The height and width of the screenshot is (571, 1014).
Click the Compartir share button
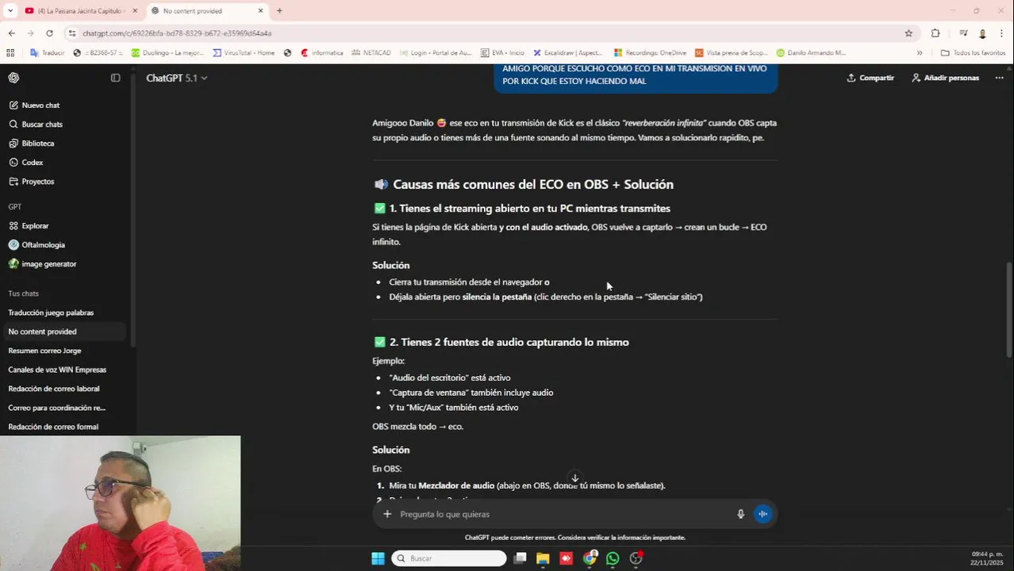tap(870, 78)
